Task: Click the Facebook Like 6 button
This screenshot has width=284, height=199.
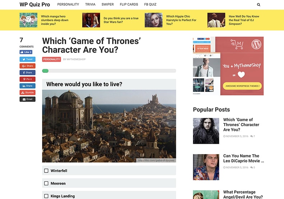Action: click(x=26, y=52)
